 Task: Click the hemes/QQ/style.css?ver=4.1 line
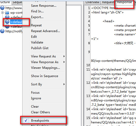(x=114, y=122)
